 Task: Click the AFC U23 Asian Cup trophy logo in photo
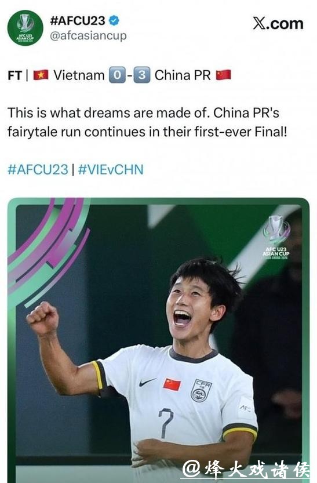tap(276, 238)
